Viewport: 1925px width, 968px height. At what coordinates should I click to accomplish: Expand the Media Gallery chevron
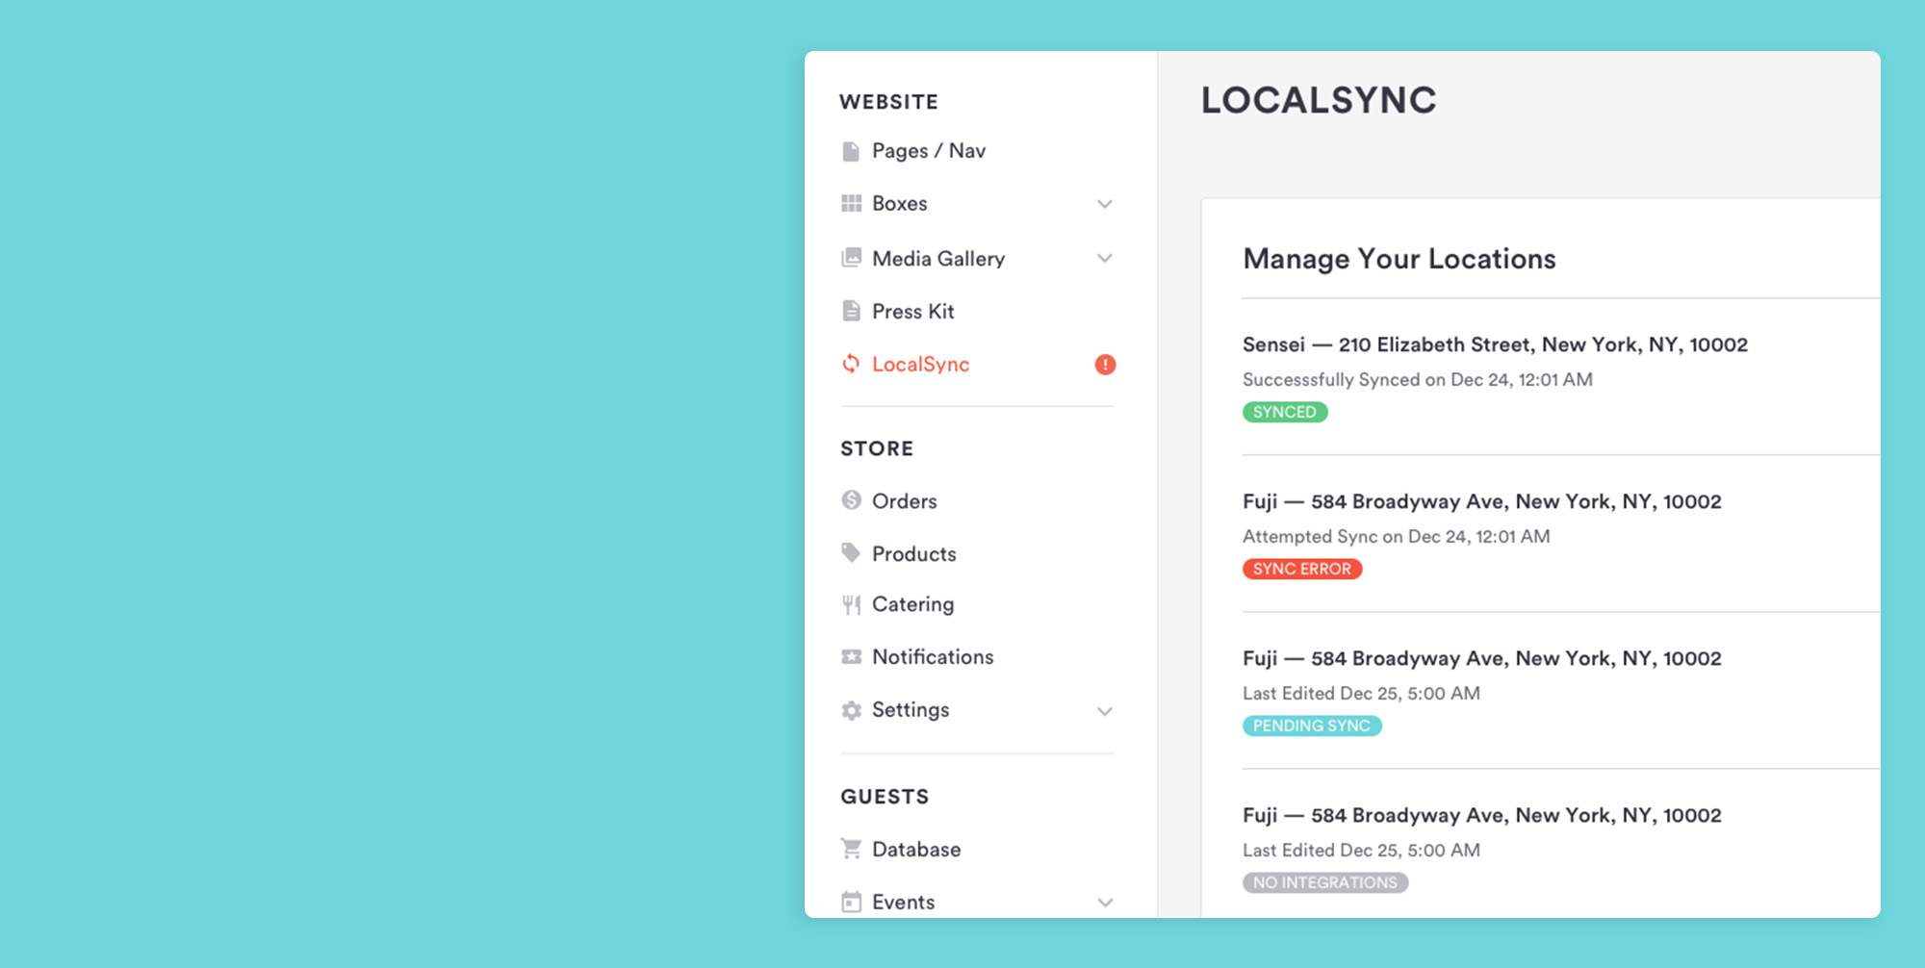[x=1105, y=258]
